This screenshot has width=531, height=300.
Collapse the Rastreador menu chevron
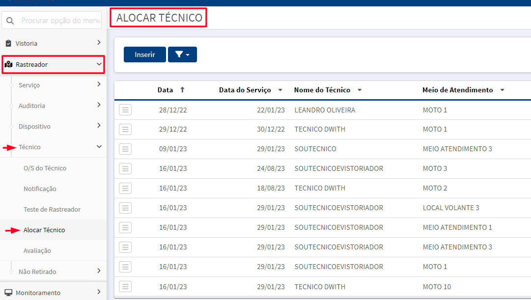click(x=99, y=64)
